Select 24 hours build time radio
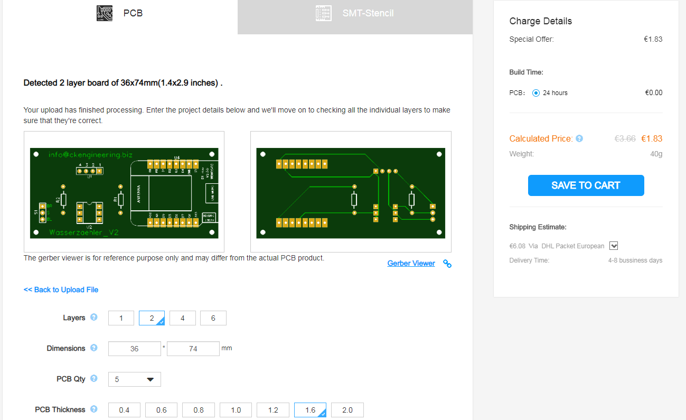This screenshot has height=420, width=686. pyautogui.click(x=536, y=93)
